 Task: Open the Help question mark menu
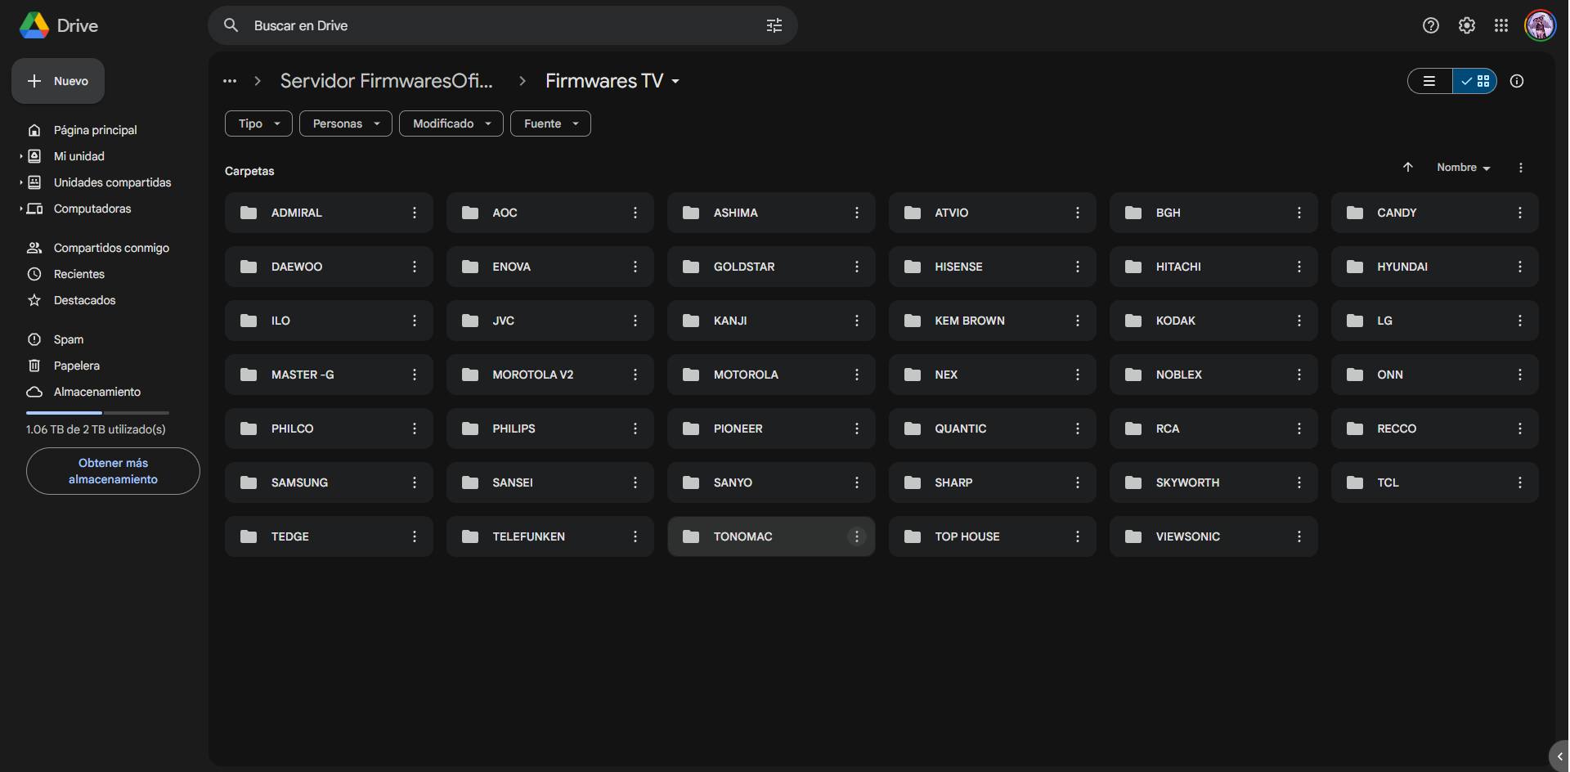[1430, 25]
